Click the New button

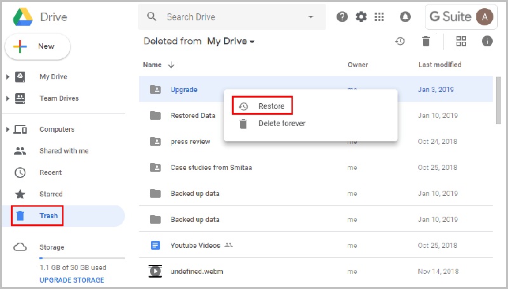pyautogui.click(x=37, y=46)
